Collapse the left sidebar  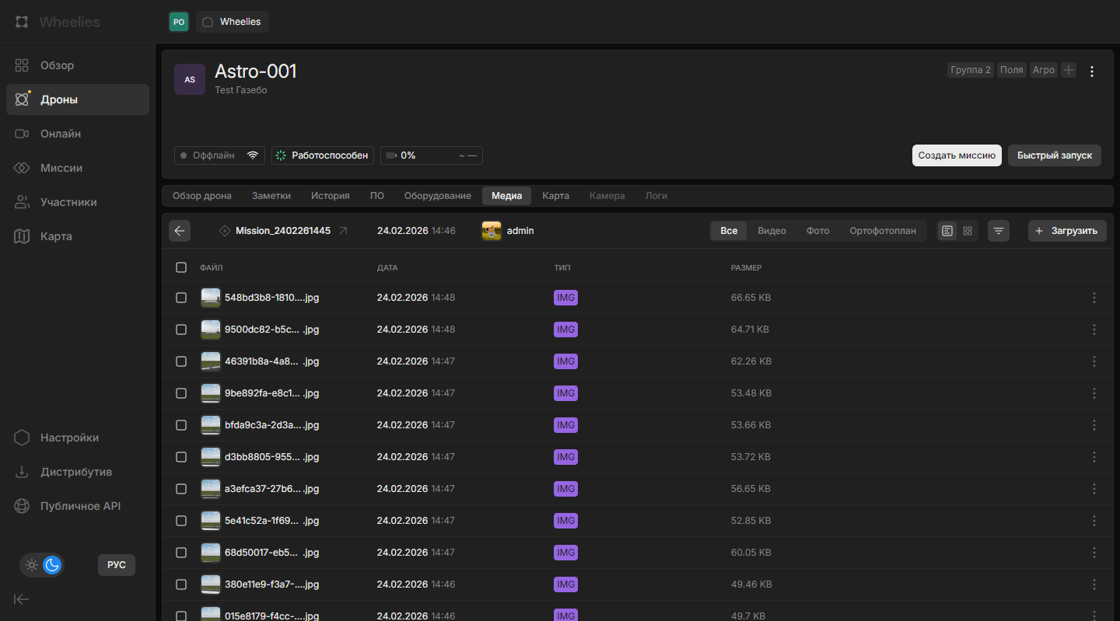pos(22,598)
